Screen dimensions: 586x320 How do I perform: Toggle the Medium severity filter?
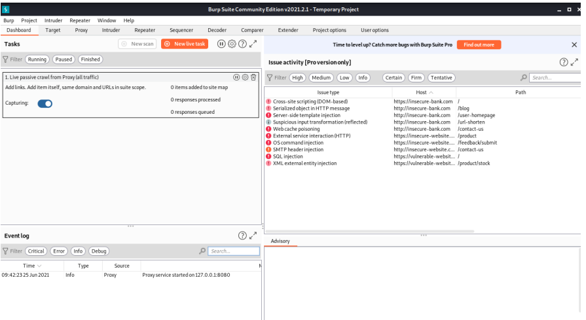pyautogui.click(x=321, y=78)
